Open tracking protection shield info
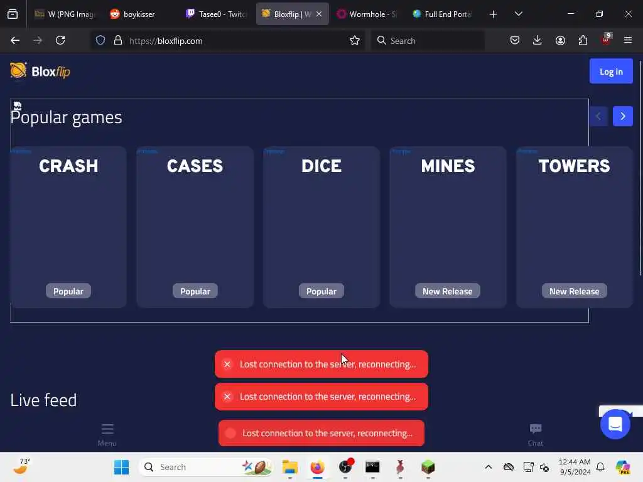The width and height of the screenshot is (643, 482). click(100, 41)
